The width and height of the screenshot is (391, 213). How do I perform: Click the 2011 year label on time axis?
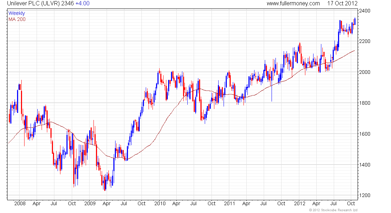[x=229, y=203]
